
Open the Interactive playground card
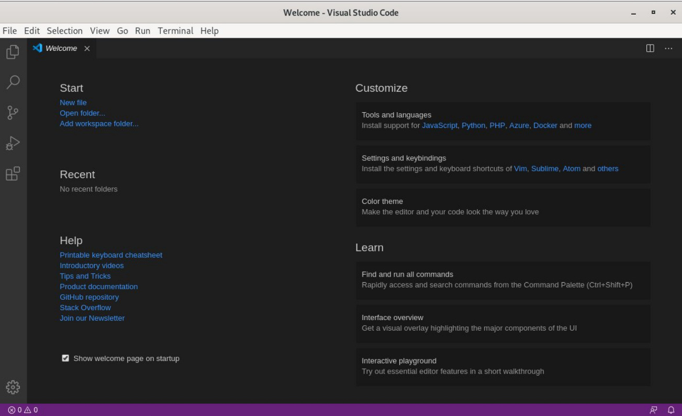[503, 367]
